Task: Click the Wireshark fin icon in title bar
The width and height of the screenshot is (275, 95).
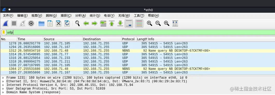Action: point(4,10)
